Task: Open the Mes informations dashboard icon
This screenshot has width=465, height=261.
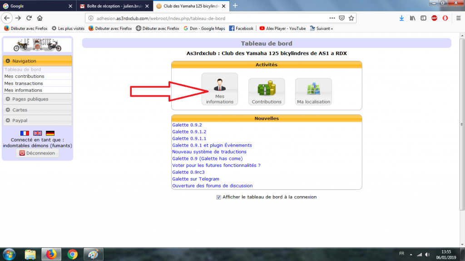Action: (x=220, y=89)
